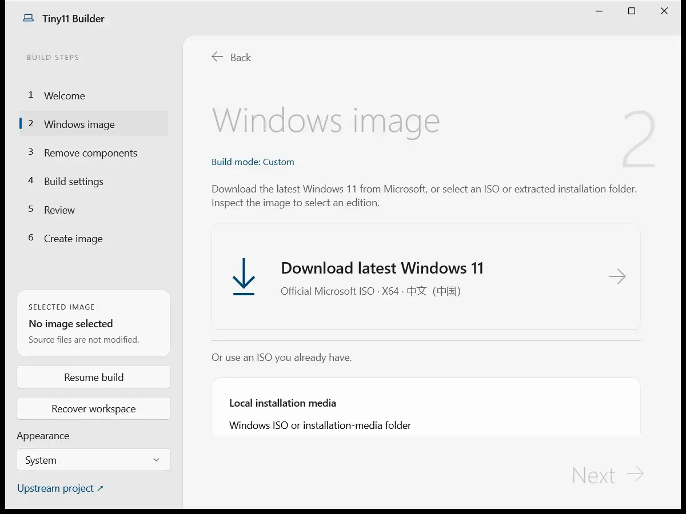Go to the Welcome step
The width and height of the screenshot is (686, 514).
pyautogui.click(x=94, y=95)
